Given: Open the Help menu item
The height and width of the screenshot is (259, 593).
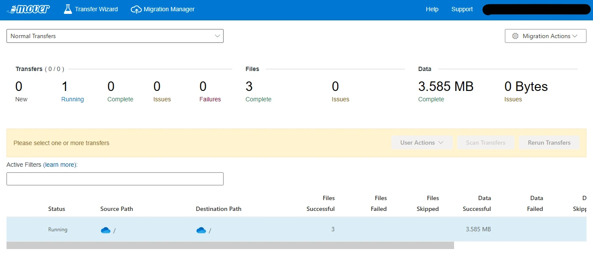Looking at the screenshot, I should click(432, 9).
